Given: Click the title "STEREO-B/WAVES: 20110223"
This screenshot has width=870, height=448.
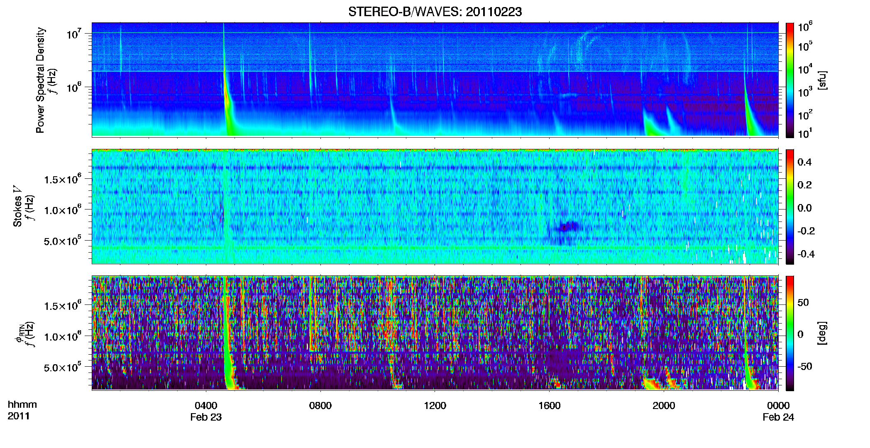Looking at the screenshot, I should 435,12.
